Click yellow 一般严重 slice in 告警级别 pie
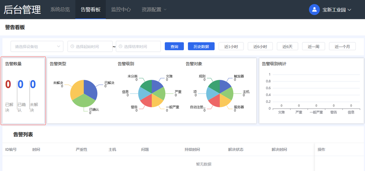 click(x=156, y=101)
